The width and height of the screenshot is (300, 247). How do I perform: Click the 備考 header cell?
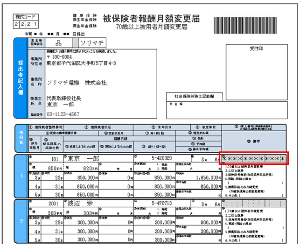click(254, 141)
